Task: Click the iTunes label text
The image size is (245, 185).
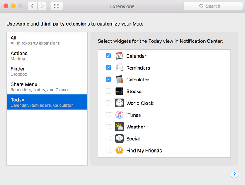Action: coord(134,115)
